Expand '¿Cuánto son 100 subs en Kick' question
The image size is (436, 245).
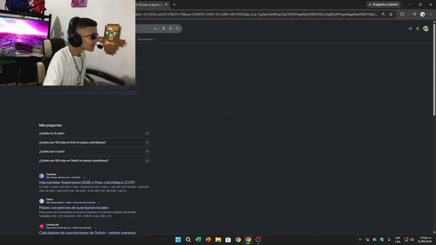coord(94,143)
